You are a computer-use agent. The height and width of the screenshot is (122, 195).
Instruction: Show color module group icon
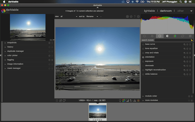(x=175, y=36)
